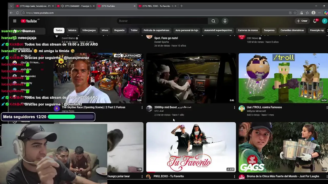Select the Música filter chip
This screenshot has height=184, width=328.
(72, 30)
